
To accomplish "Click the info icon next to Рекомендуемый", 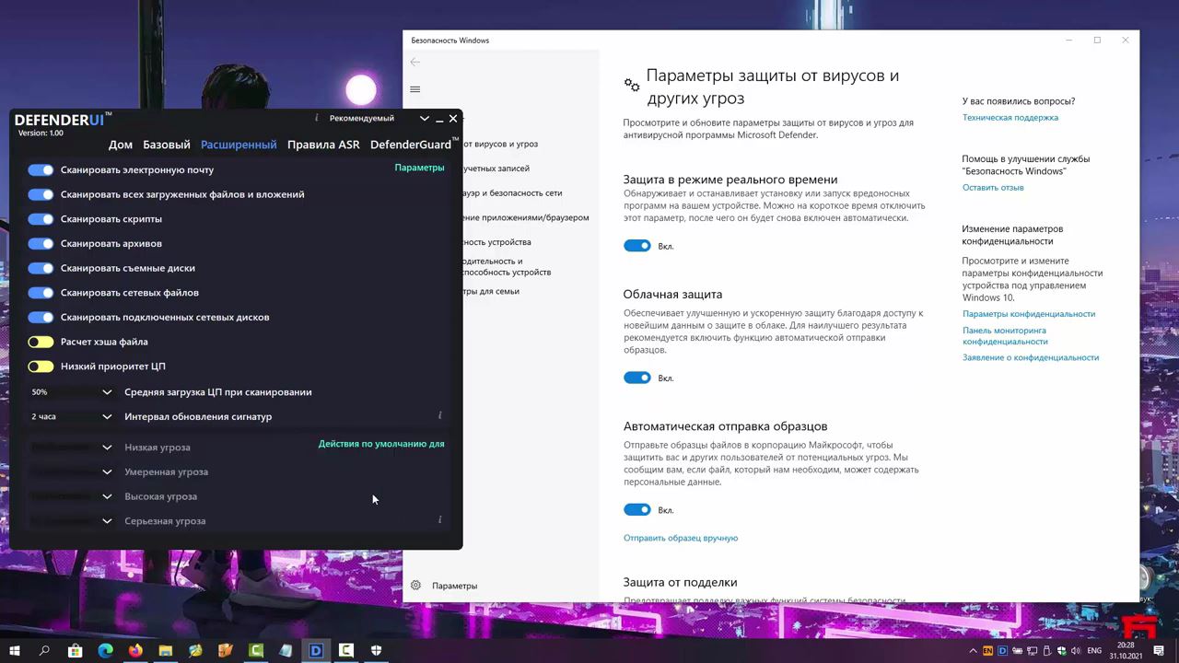I will pyautogui.click(x=316, y=118).
